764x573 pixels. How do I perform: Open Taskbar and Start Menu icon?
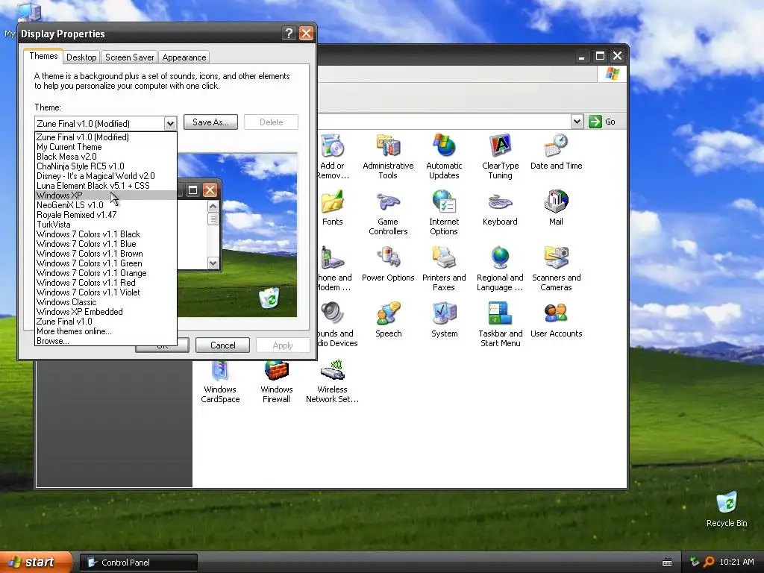500,314
